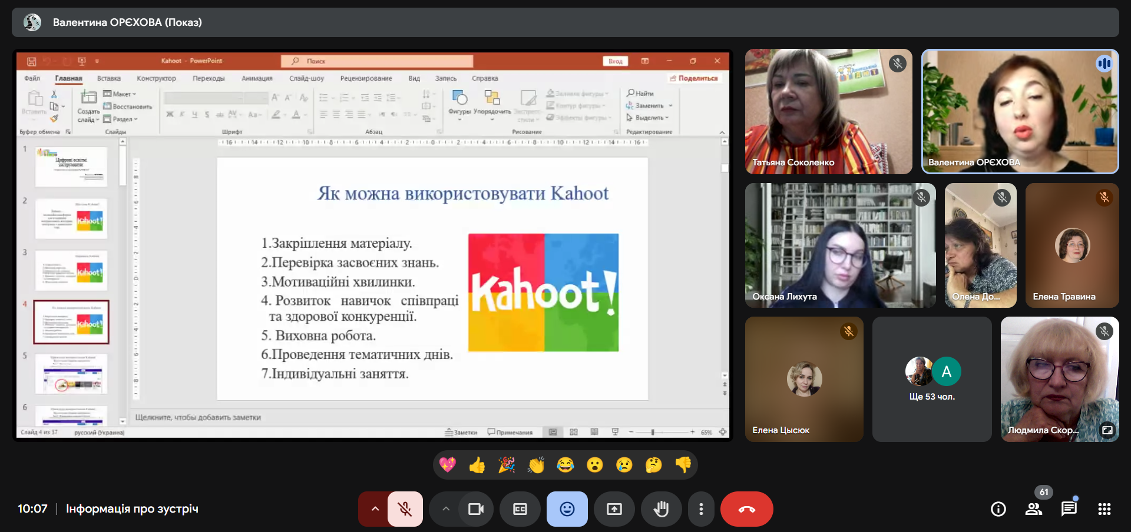Open ribbon display options icon

(x=645, y=61)
